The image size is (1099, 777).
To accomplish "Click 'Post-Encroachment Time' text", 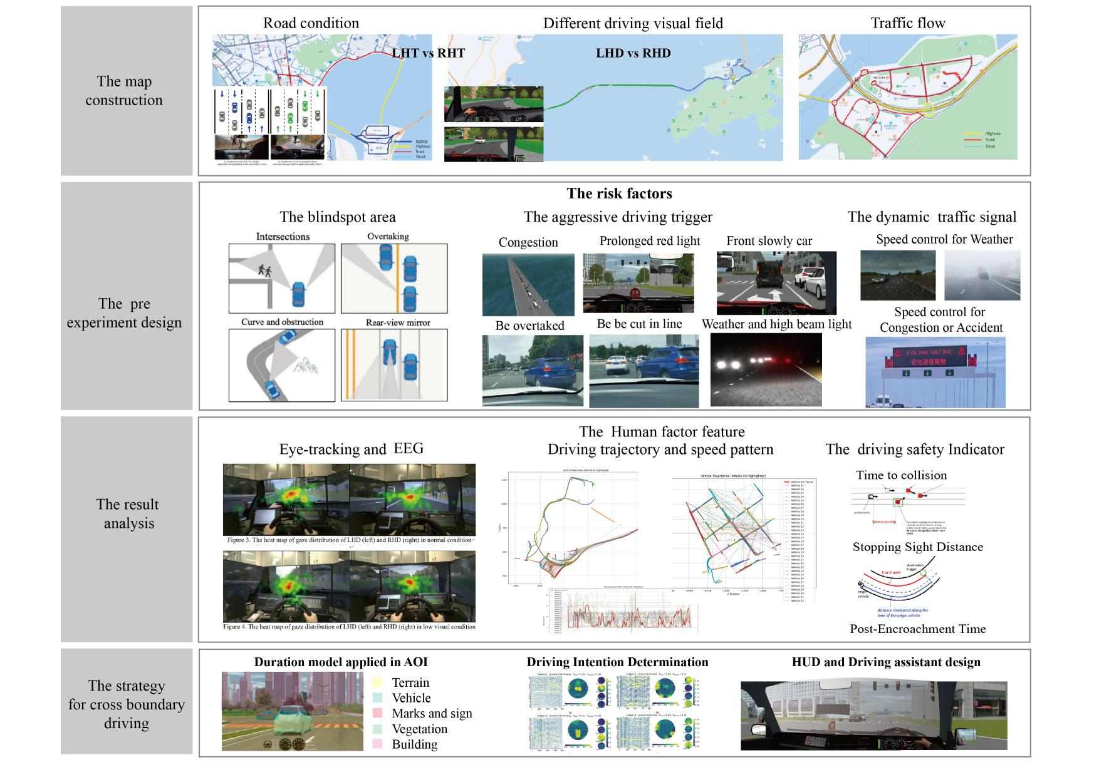I will pos(918,629).
